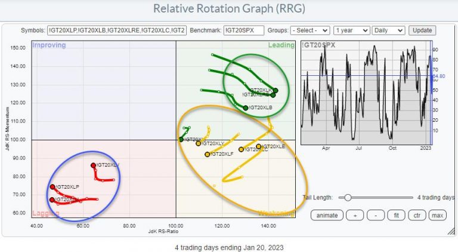Screen dimensions: 458x252
Task: Click the Update button
Action: pyautogui.click(x=422, y=30)
